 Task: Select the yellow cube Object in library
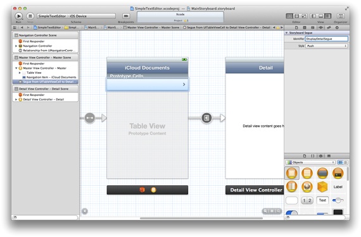pyautogui.click(x=322, y=186)
